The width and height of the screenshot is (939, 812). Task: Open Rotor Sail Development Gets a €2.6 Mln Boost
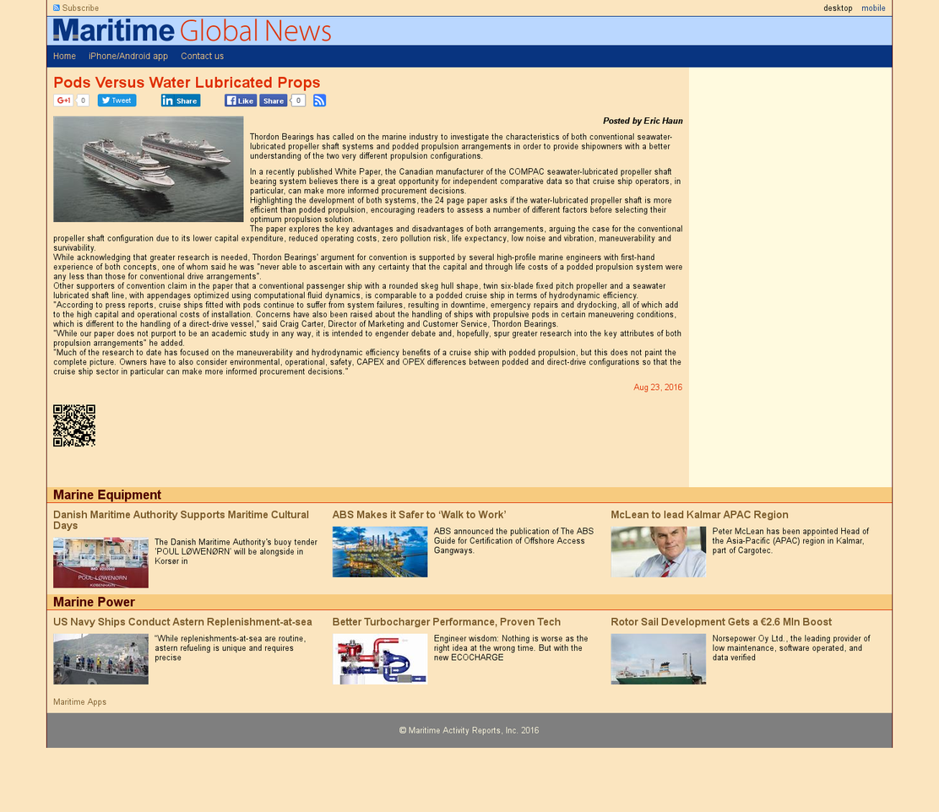[x=721, y=621]
